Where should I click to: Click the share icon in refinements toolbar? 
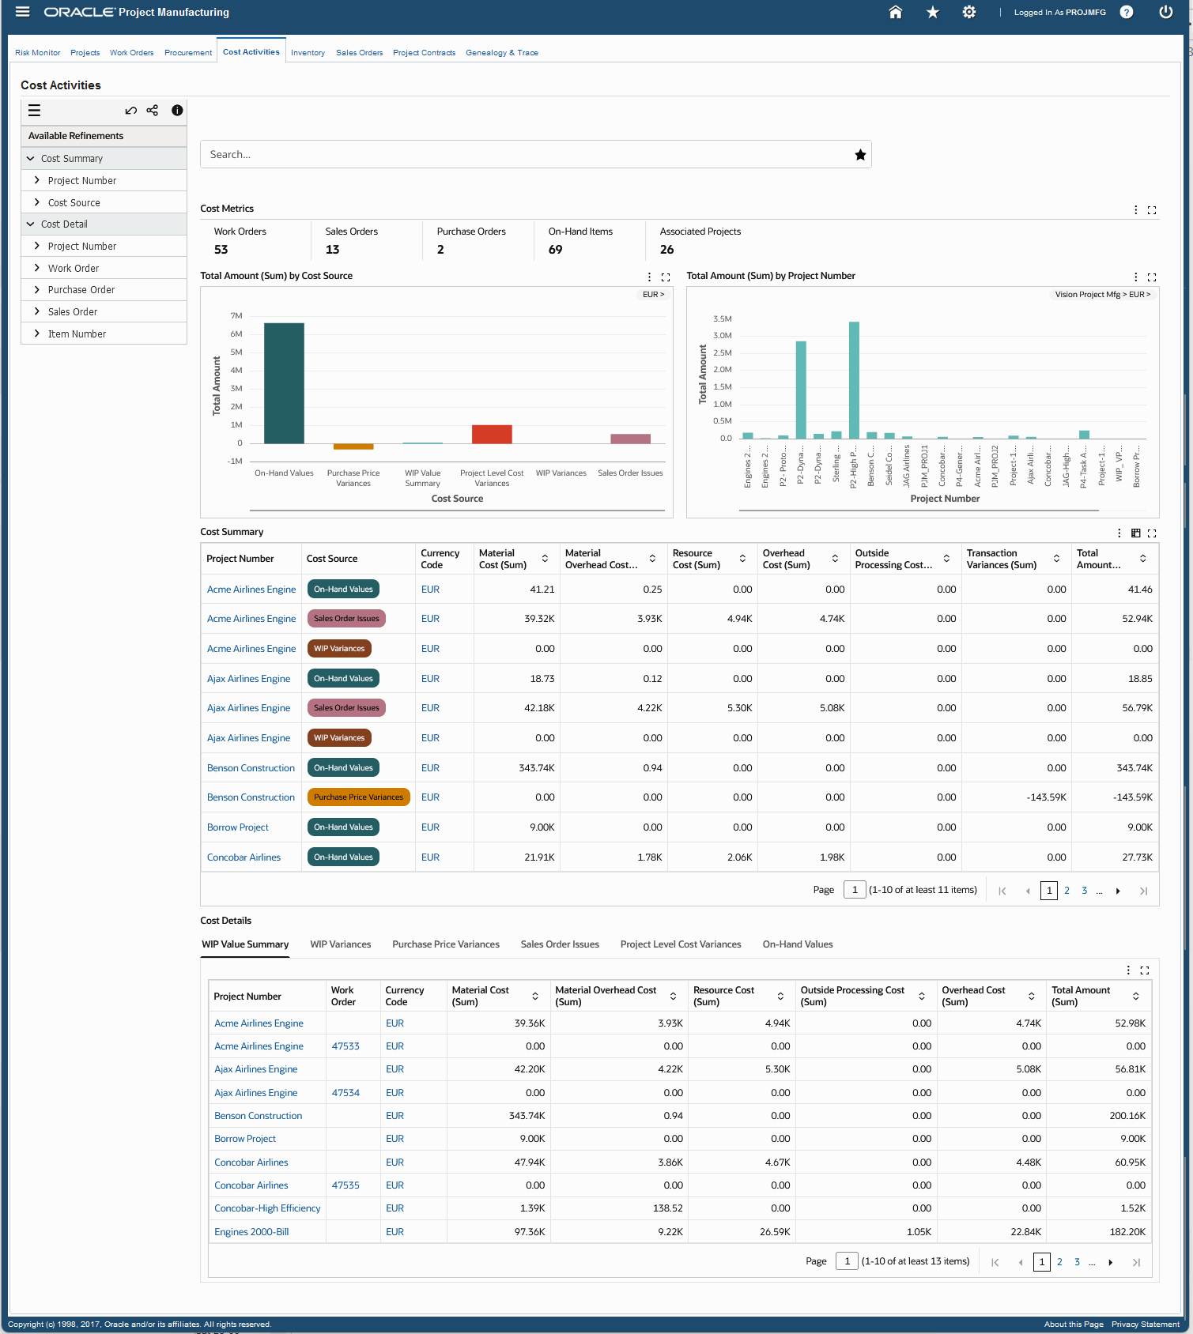(x=153, y=111)
